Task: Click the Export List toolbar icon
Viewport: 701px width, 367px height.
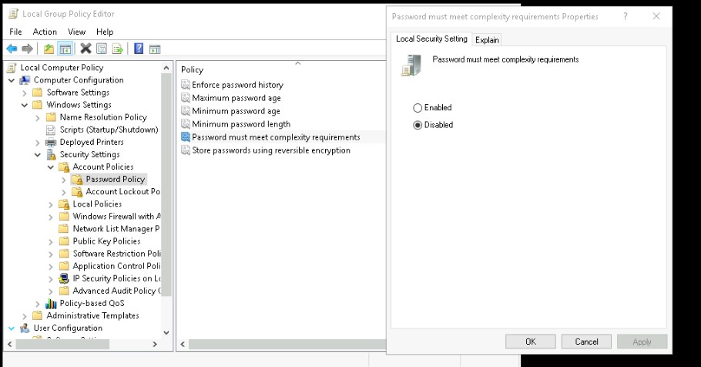Action: [118, 49]
